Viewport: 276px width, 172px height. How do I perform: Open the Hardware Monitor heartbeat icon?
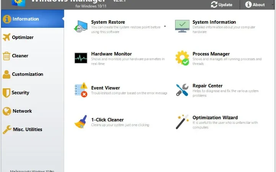point(81,58)
